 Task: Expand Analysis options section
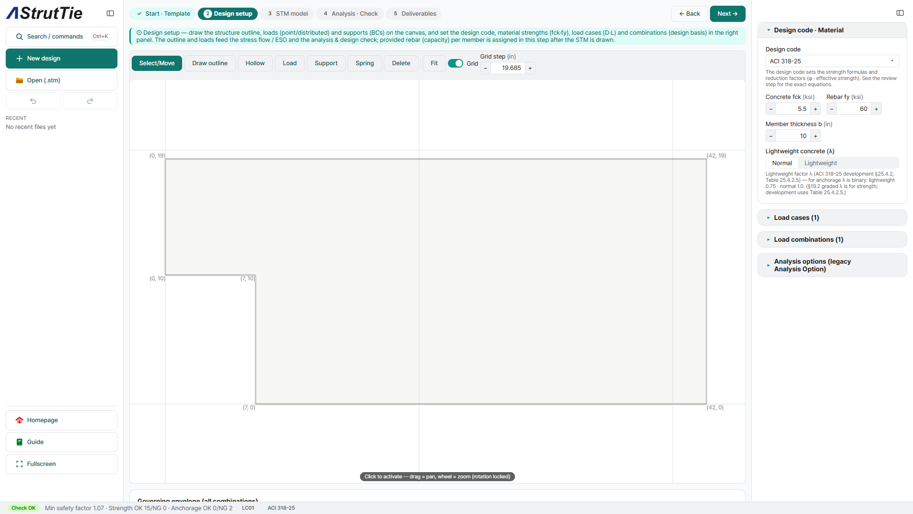(x=832, y=265)
